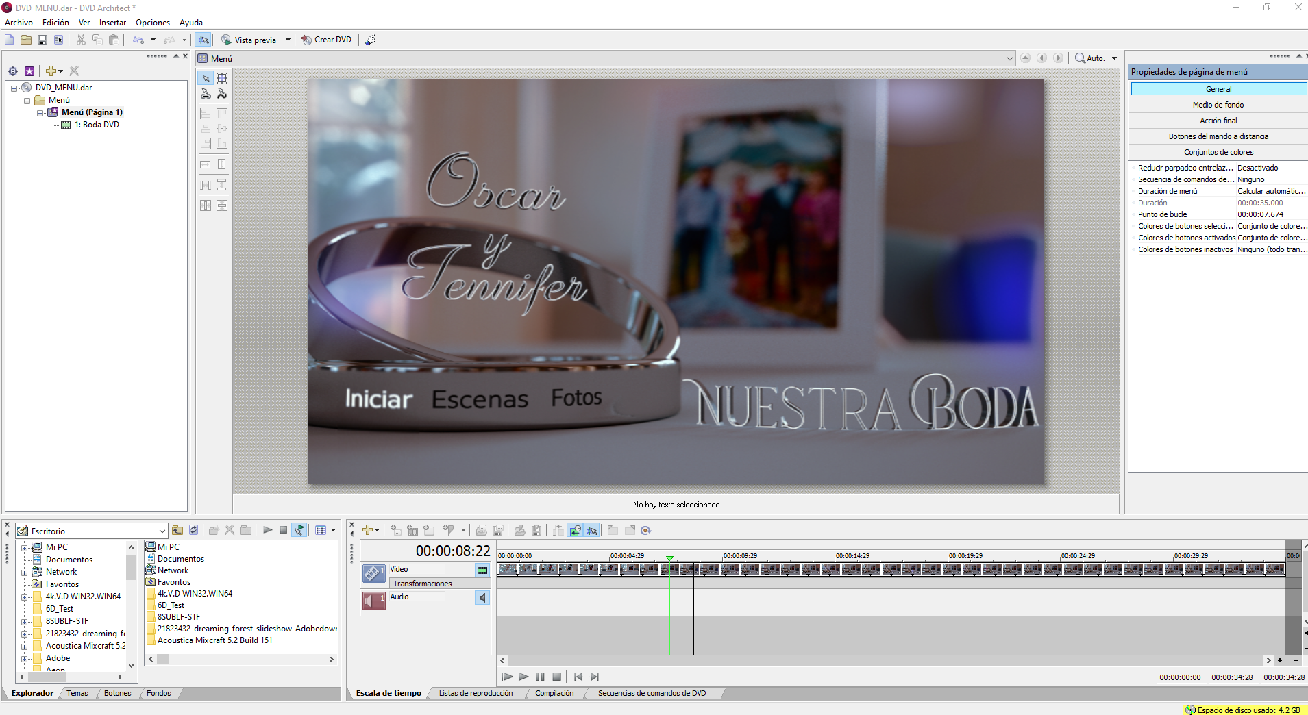
Task: Switch to the Compilación tab
Action: tap(554, 693)
